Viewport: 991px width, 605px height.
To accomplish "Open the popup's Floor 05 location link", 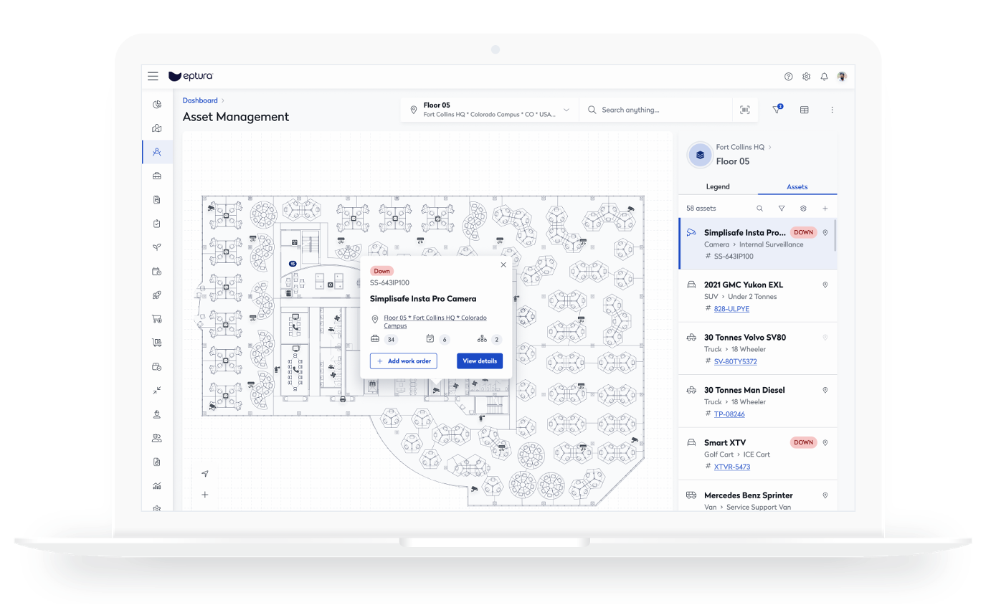I will (x=435, y=321).
